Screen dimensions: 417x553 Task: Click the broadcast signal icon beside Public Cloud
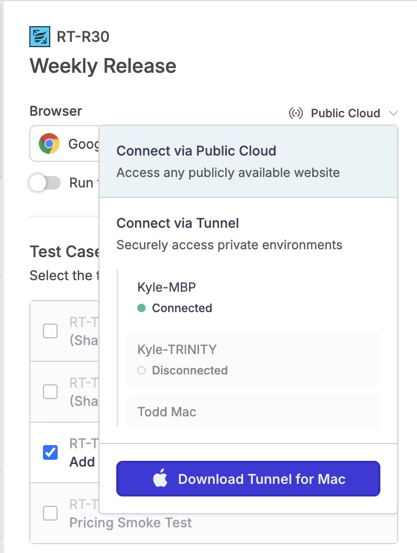tap(296, 113)
